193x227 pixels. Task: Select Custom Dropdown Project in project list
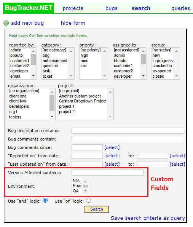[83, 101]
